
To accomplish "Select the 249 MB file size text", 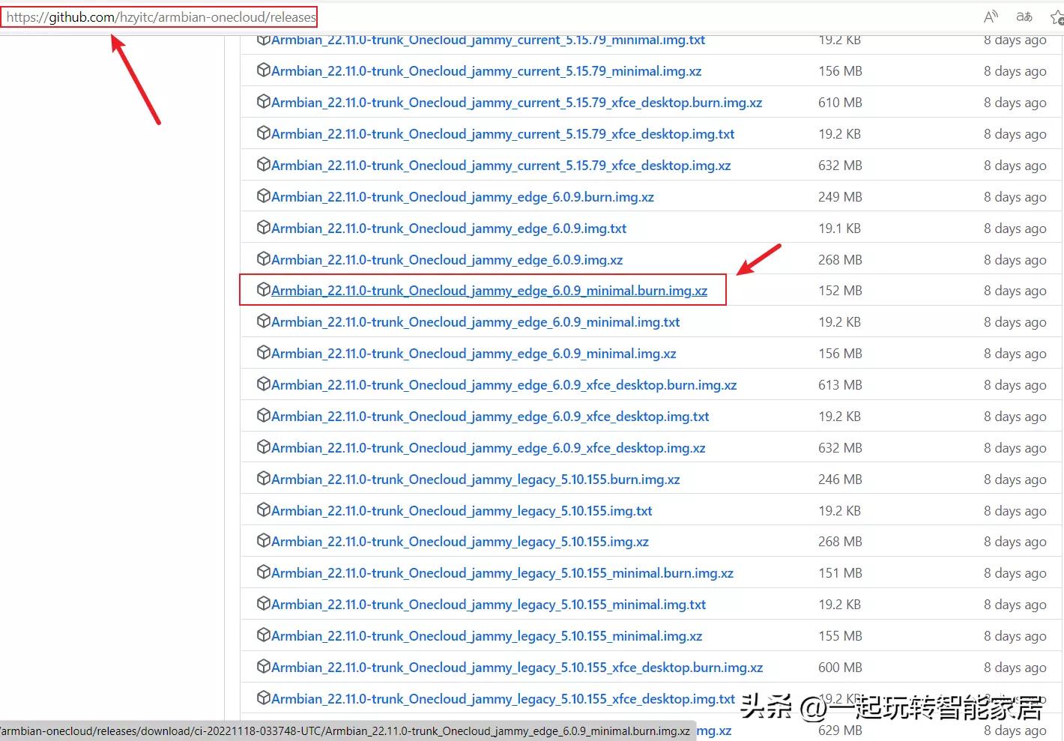I will coord(840,197).
